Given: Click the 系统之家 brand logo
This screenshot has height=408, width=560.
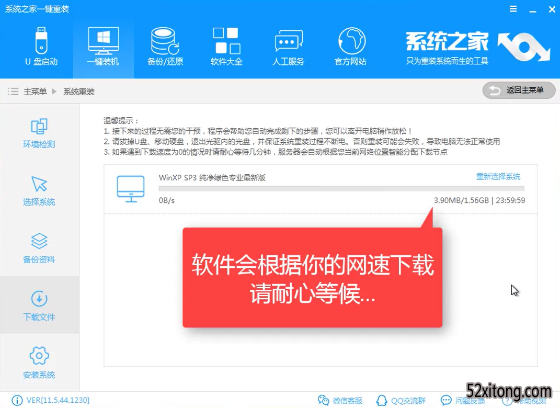Looking at the screenshot, I should point(477,48).
